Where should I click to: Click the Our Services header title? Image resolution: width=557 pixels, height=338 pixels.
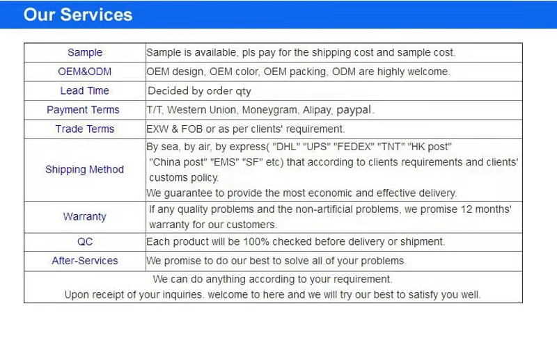tap(78, 15)
